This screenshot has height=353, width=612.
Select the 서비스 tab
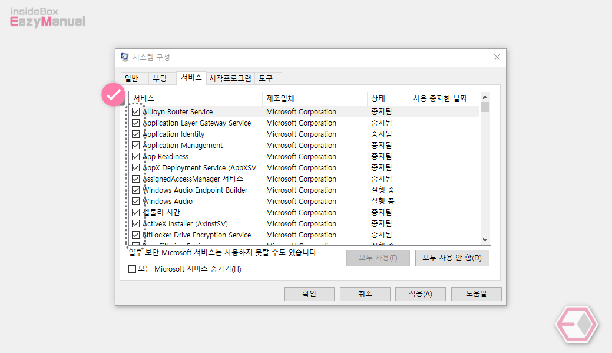191,78
